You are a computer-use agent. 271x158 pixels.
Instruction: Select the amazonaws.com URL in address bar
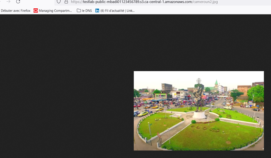144,2
